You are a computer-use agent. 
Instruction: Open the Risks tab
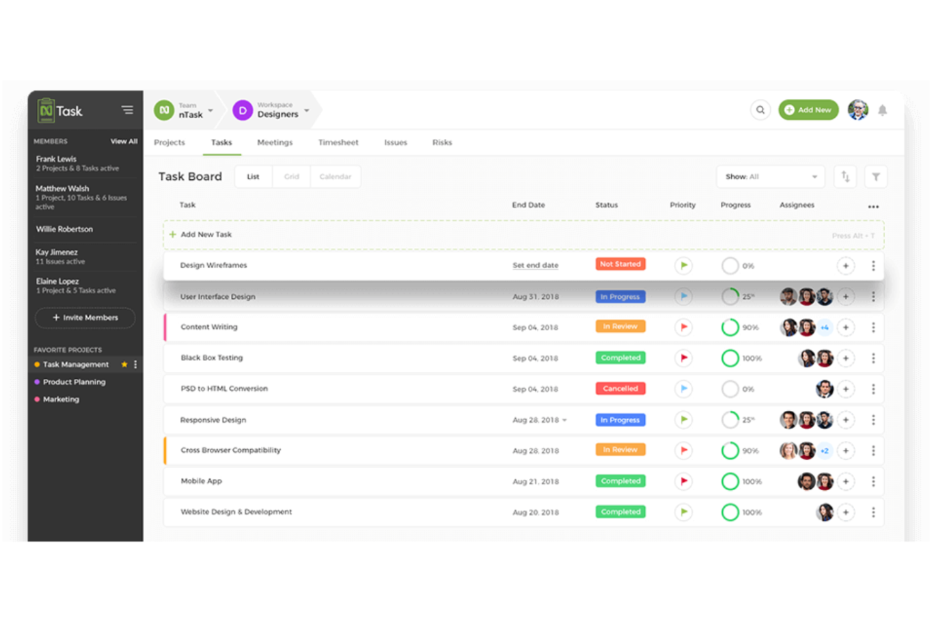442,143
